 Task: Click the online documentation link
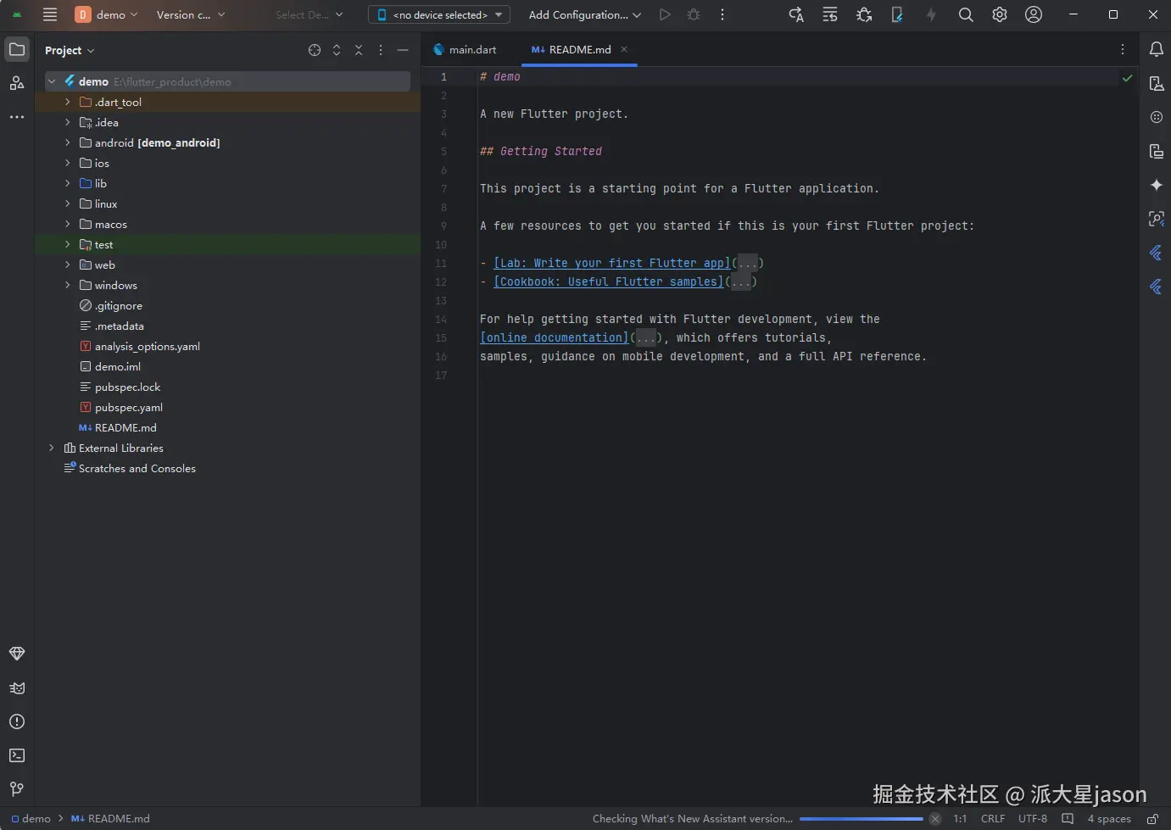click(555, 337)
